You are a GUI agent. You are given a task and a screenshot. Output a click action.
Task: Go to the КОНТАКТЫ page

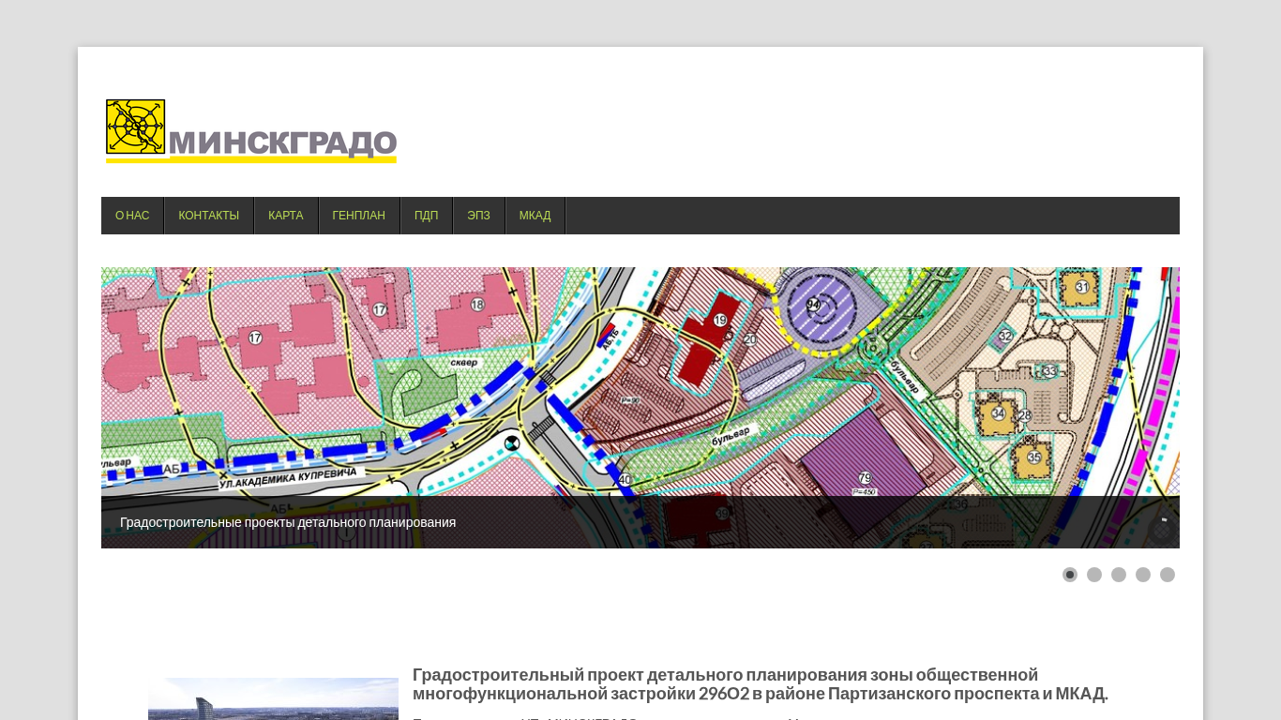[208, 216]
